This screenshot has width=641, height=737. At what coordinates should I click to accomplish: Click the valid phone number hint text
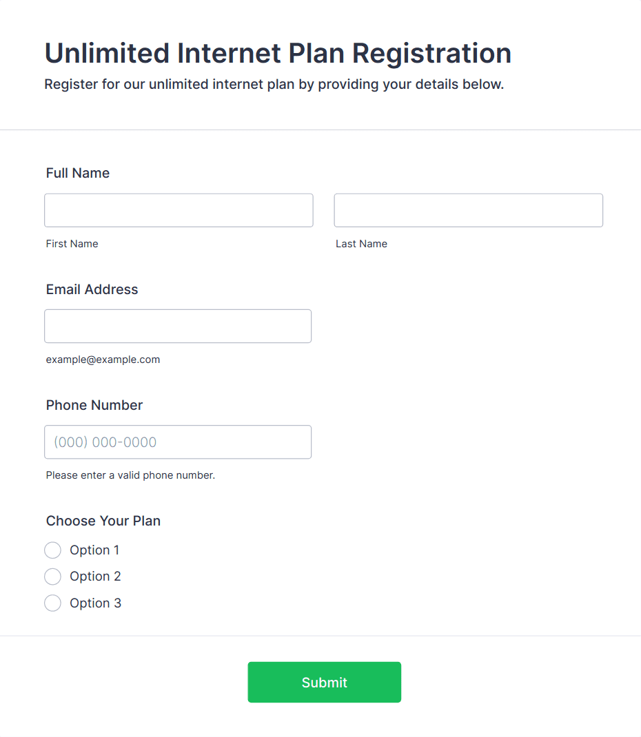[x=130, y=475]
